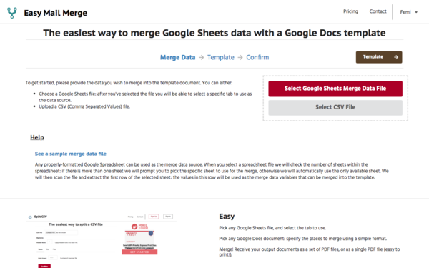Click the Femi user name
Screen dimensions: 429x268
click(x=405, y=12)
